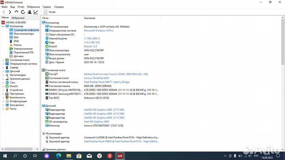Select the Датчики sensor icon item
Screen dimensions: 285x160
[11, 56]
